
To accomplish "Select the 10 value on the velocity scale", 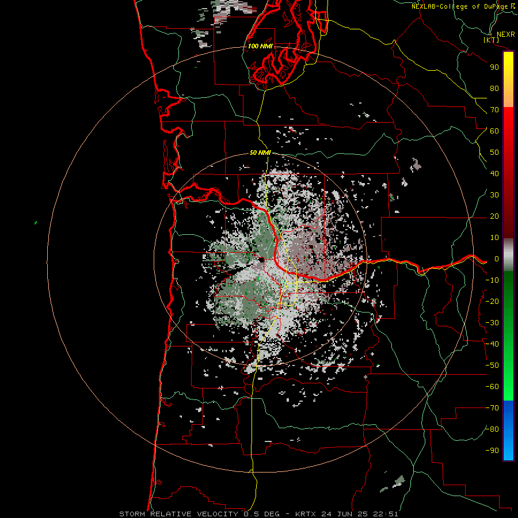I will pyautogui.click(x=494, y=238).
